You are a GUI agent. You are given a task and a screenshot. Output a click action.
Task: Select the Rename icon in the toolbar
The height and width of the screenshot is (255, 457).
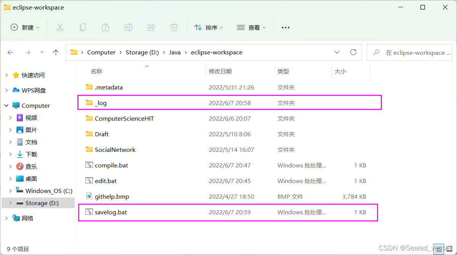tap(128, 27)
